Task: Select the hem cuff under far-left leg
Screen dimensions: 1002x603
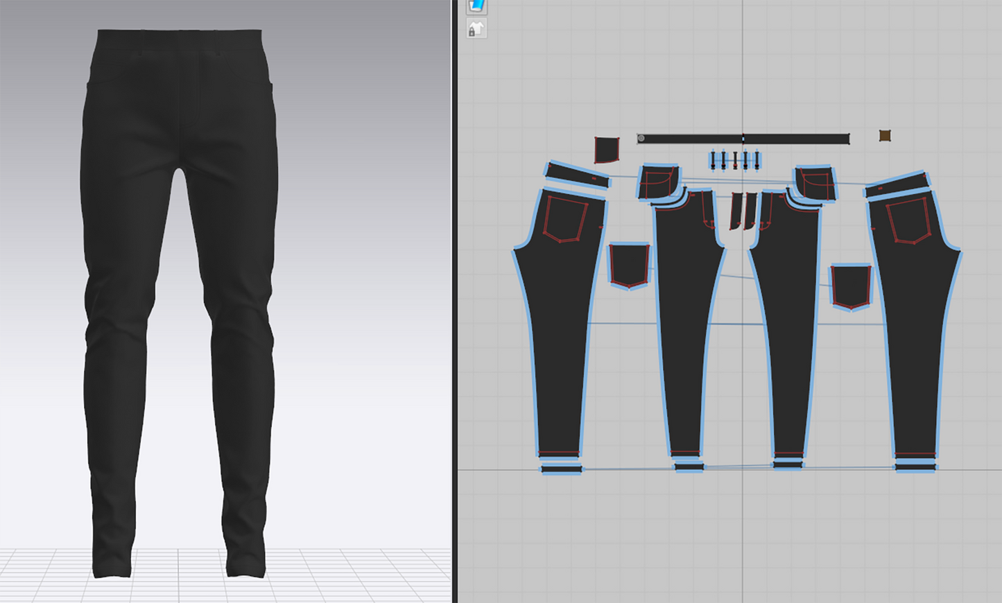Action: [x=561, y=469]
